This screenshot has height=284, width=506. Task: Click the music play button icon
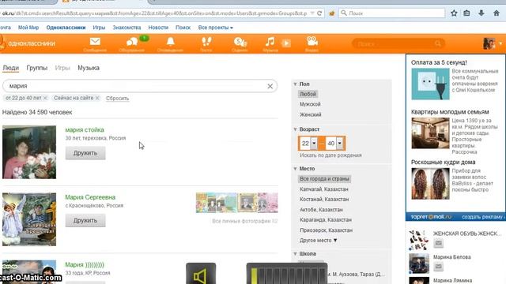[286, 43]
